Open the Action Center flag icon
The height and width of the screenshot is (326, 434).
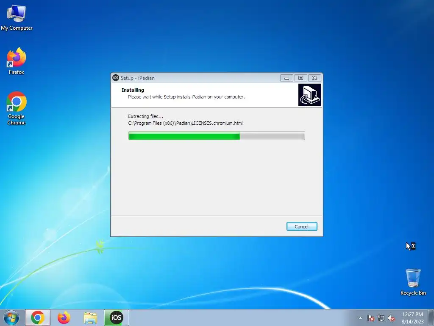371,318
